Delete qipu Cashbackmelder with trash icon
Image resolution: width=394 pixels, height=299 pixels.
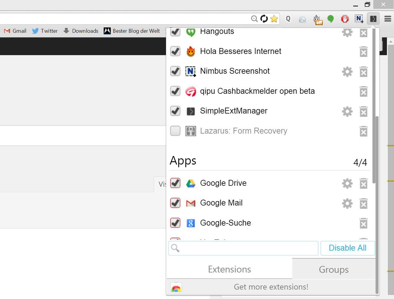click(364, 91)
